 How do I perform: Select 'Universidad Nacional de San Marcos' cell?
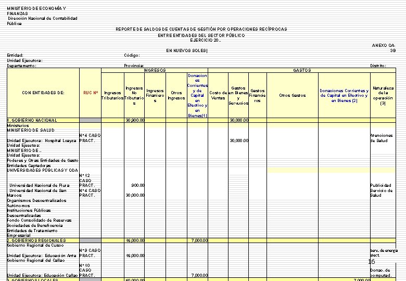pyautogui.click(x=36, y=193)
